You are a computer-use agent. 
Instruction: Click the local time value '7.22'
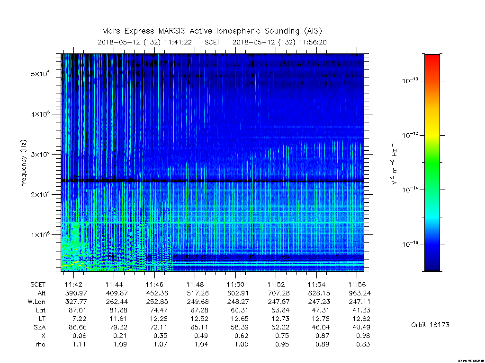pos(79,319)
